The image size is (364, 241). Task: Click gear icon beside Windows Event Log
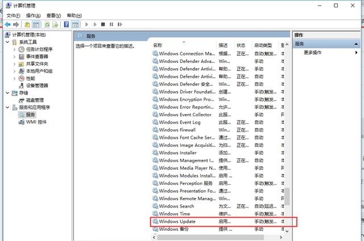point(155,122)
